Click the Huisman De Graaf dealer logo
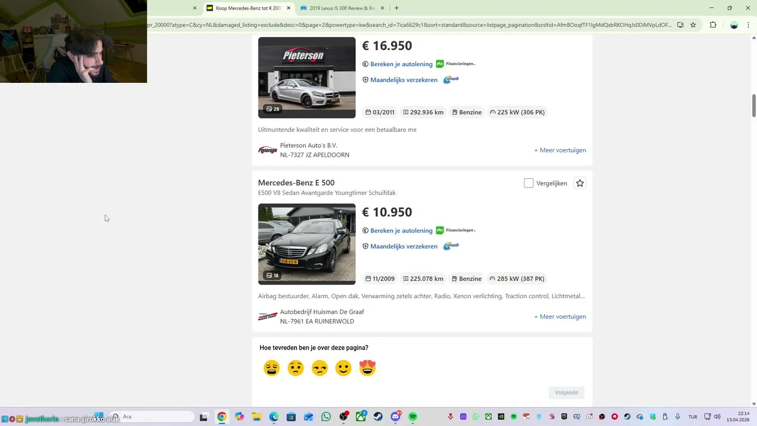Viewport: 757px width, 426px height. click(267, 317)
